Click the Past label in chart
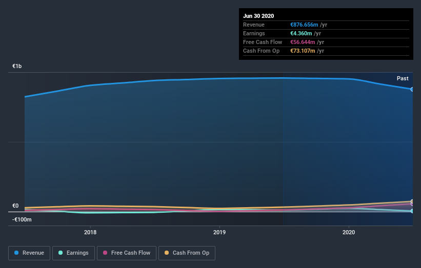Viewport: 421px width, 268px height. [403, 78]
